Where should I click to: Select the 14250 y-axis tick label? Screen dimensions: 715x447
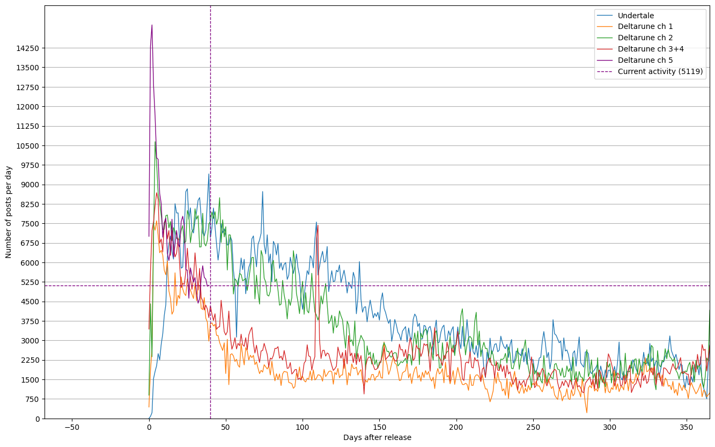click(30, 48)
